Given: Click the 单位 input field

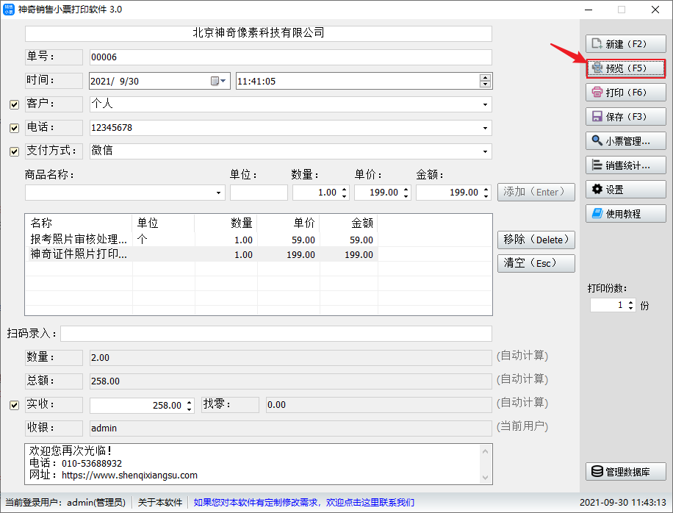Looking at the screenshot, I should click(x=259, y=193).
